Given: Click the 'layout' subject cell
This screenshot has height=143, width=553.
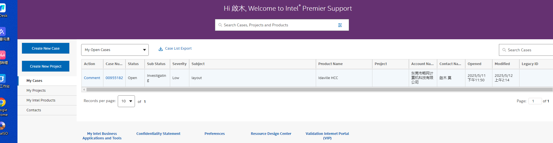Looking at the screenshot, I should (x=252, y=78).
